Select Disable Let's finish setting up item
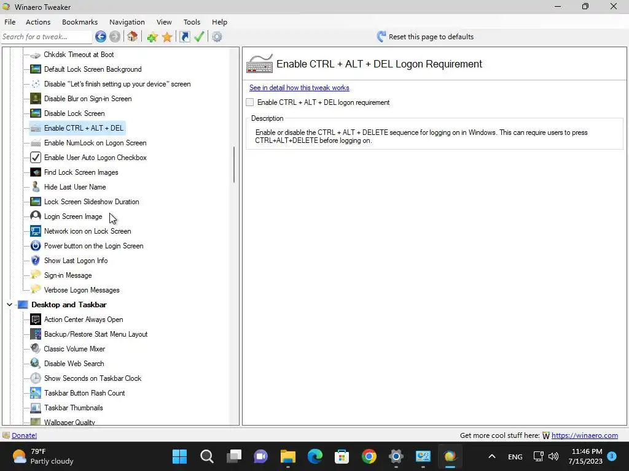This screenshot has width=629, height=471. click(117, 84)
